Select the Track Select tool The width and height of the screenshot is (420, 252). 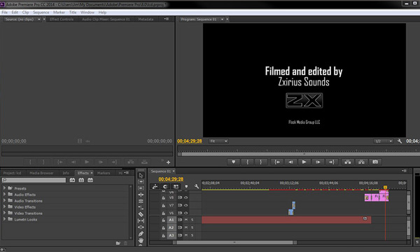pyautogui.click(x=141, y=182)
